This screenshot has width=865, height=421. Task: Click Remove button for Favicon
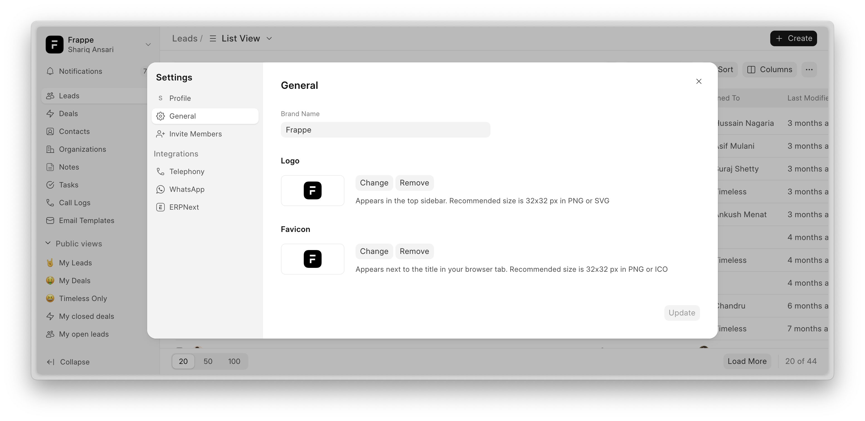[414, 251]
